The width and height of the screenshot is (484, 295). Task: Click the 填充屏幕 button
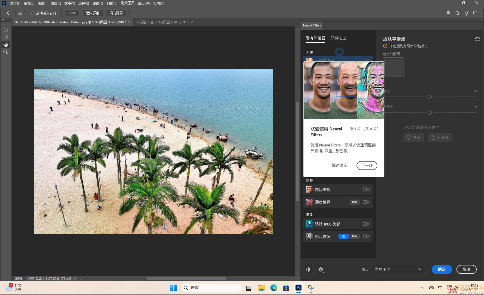[x=116, y=13]
